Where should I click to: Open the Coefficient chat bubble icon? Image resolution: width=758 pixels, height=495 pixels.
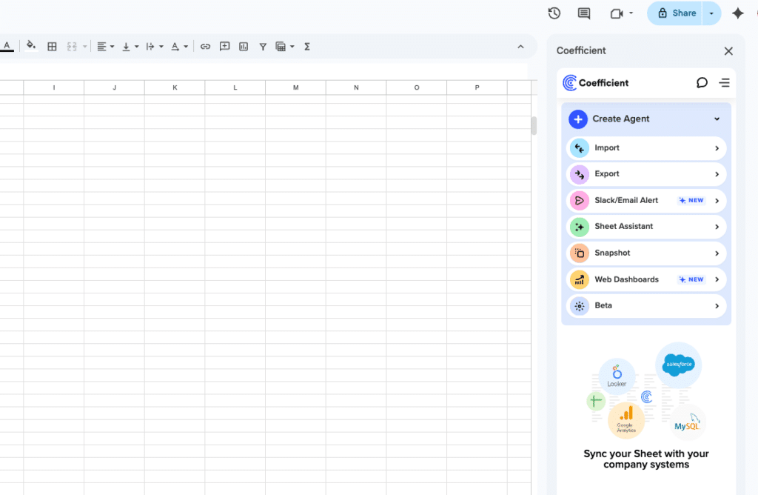(702, 83)
